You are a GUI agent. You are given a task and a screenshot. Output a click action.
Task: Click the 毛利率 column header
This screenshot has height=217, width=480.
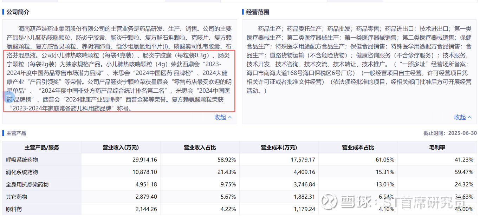click(437, 147)
